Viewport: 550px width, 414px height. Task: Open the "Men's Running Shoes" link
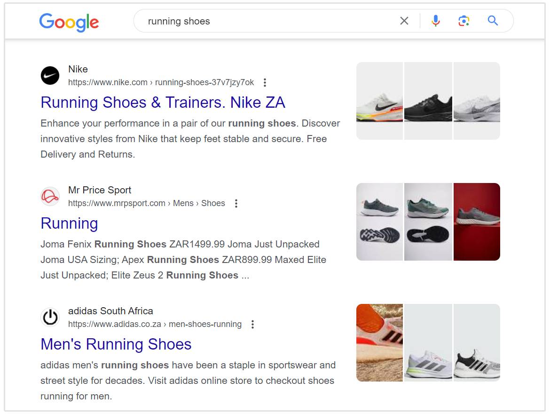point(116,344)
